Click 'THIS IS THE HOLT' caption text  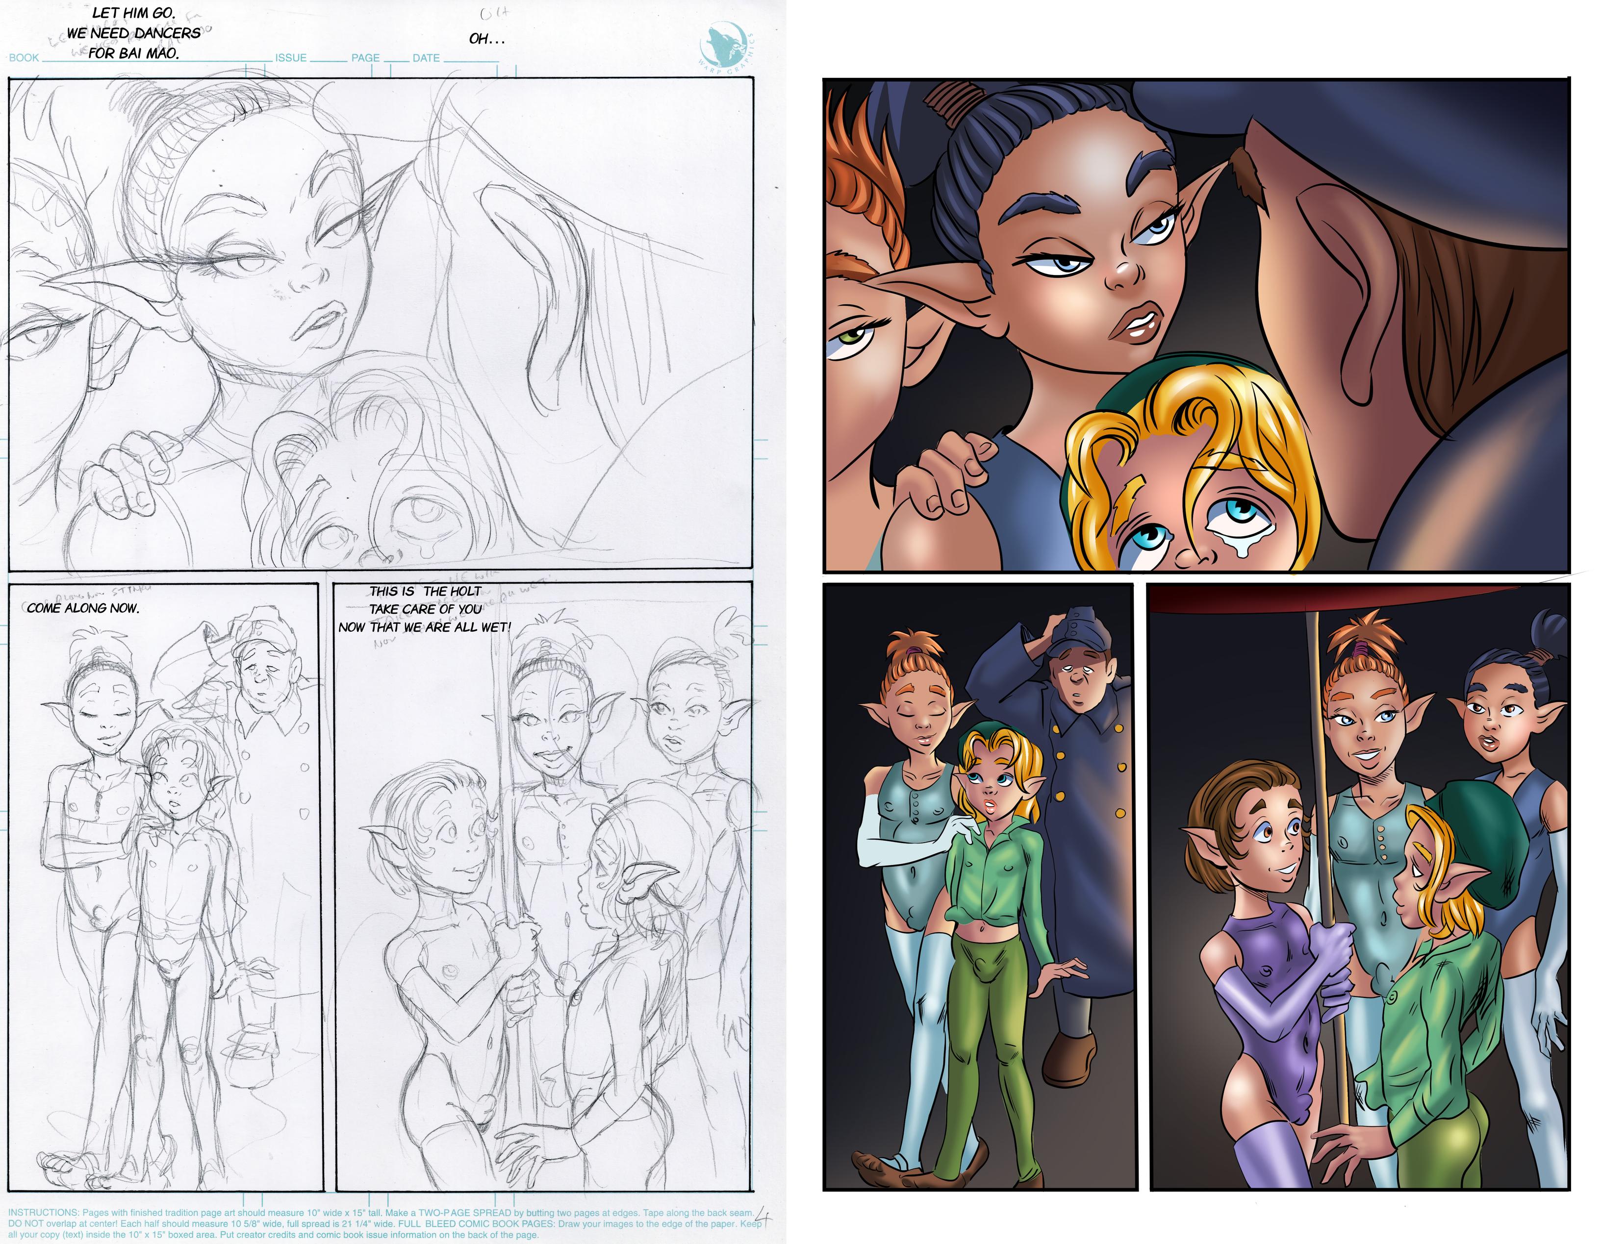pos(426,591)
